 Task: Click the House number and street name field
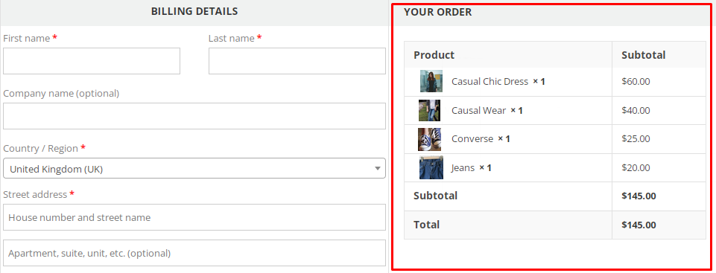coord(194,217)
